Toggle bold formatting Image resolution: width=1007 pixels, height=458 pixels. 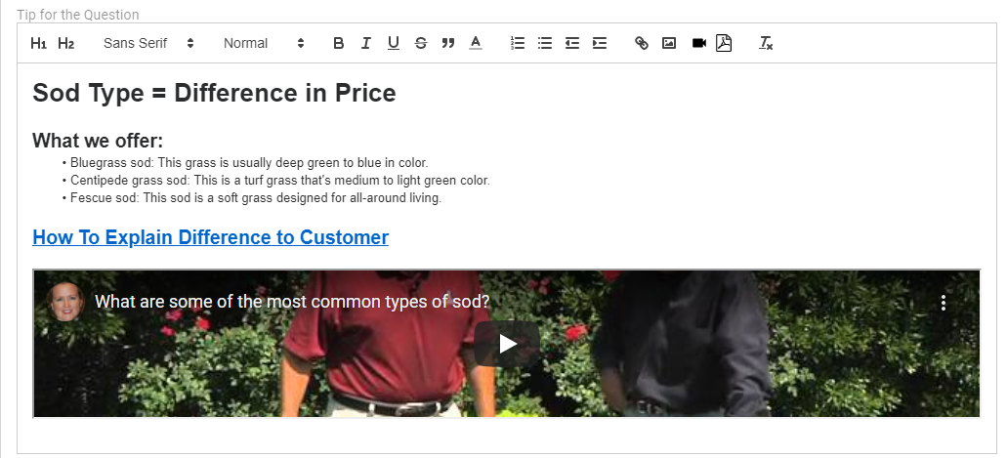339,43
